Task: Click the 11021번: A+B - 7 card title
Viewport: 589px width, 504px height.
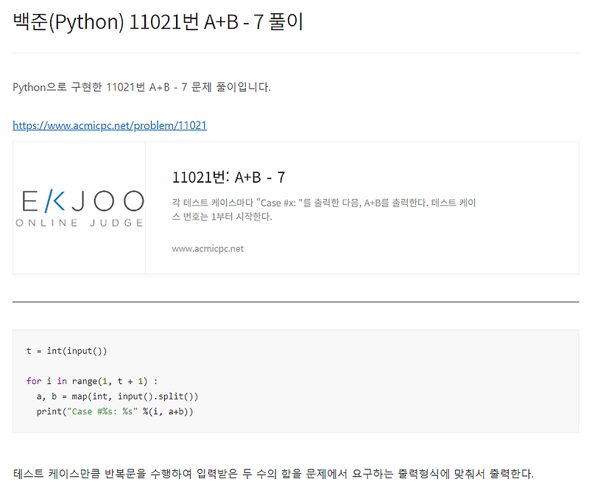Action: [x=228, y=177]
